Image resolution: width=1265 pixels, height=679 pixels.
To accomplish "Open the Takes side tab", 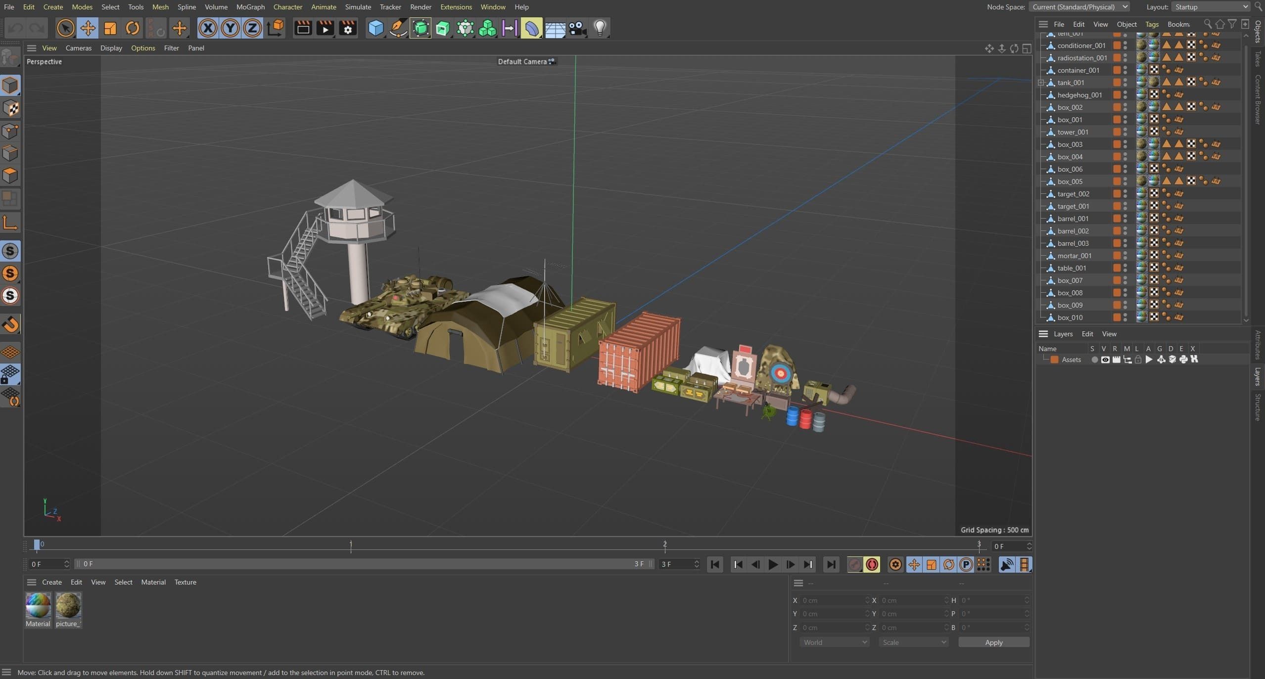I will 1258,59.
